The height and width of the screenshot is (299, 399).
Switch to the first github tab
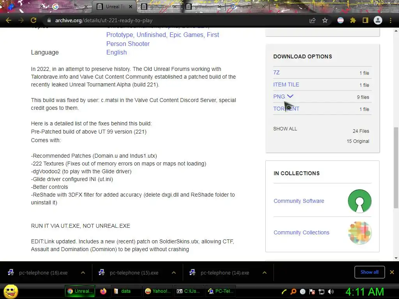pos(157,7)
